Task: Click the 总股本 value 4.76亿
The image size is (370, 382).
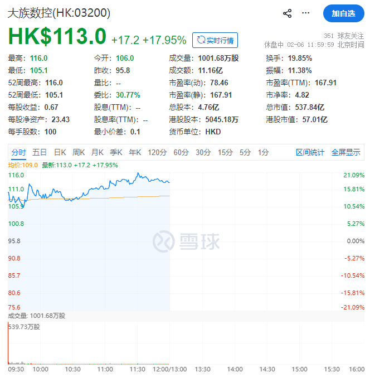Action: point(208,107)
